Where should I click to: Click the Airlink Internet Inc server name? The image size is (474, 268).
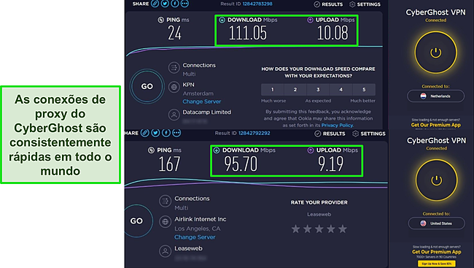[x=200, y=219]
